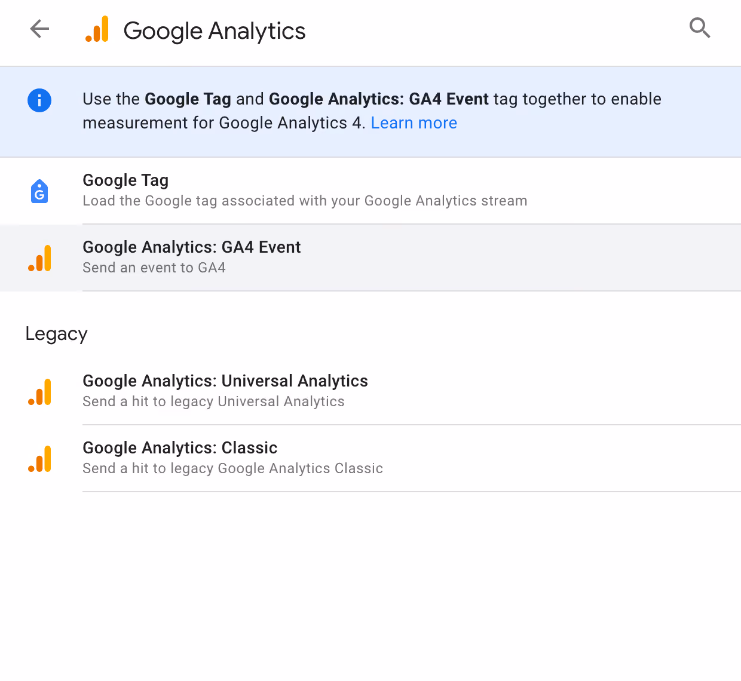Click 'Send a hit to legacy Universal Analytics'
Image resolution: width=741 pixels, height=681 pixels.
213,401
